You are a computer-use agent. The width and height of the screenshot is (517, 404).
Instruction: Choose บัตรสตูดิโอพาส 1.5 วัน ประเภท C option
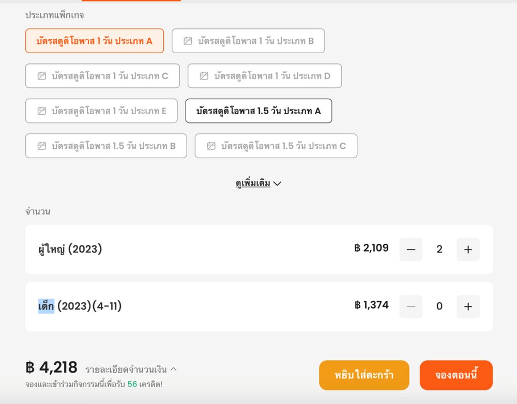[x=276, y=146]
